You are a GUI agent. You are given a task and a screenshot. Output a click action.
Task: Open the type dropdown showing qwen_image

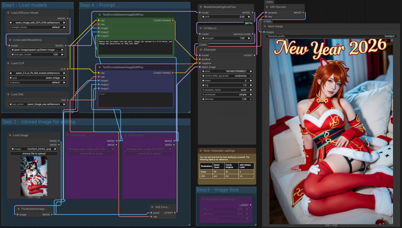tap(37, 78)
